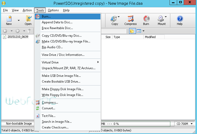Open the Action menu
This screenshot has width=197, height=134.
pos(27,10)
